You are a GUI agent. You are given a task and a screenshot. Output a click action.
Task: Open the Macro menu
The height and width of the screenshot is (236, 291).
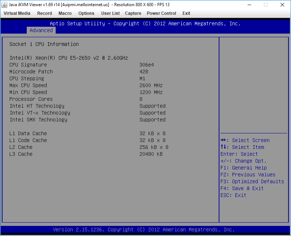(x=65, y=13)
